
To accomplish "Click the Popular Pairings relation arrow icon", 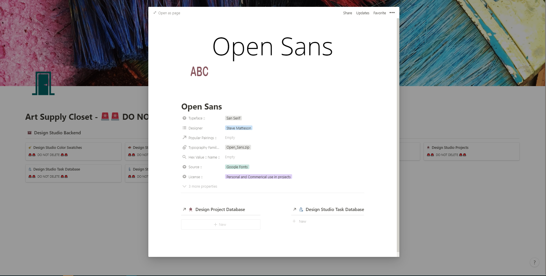I will 184,138.
